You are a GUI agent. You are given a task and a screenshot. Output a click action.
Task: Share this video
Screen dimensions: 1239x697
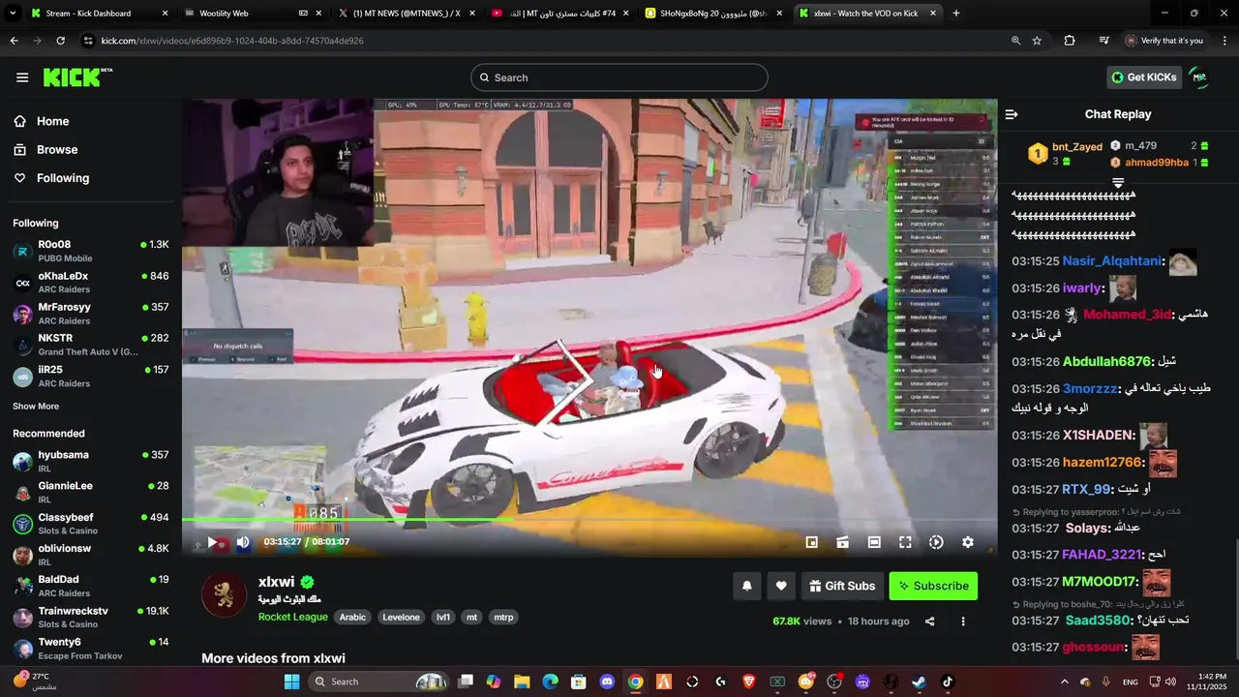[929, 621]
